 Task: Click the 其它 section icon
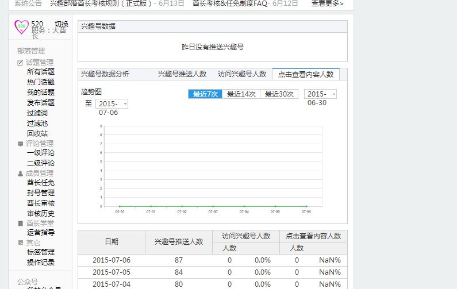[x=20, y=242]
